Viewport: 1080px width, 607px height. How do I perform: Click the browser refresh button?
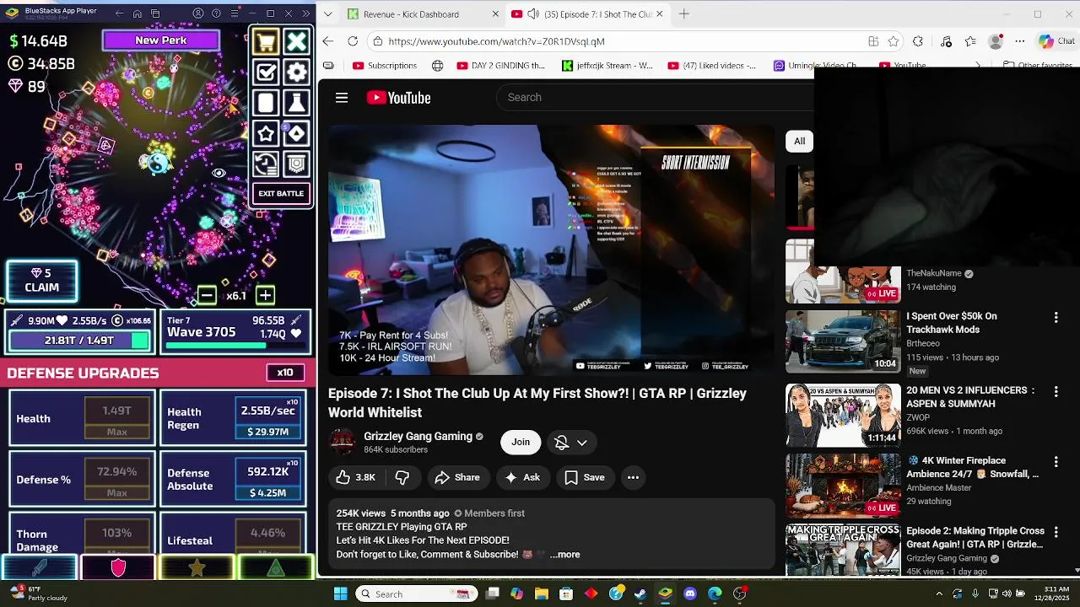point(353,41)
